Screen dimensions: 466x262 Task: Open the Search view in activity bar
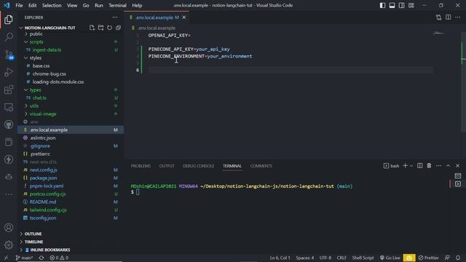coord(9,37)
